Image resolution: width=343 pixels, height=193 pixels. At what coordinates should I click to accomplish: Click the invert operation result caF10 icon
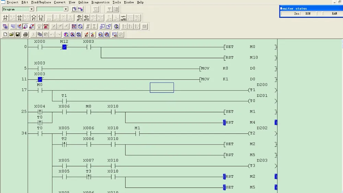point(123,18)
